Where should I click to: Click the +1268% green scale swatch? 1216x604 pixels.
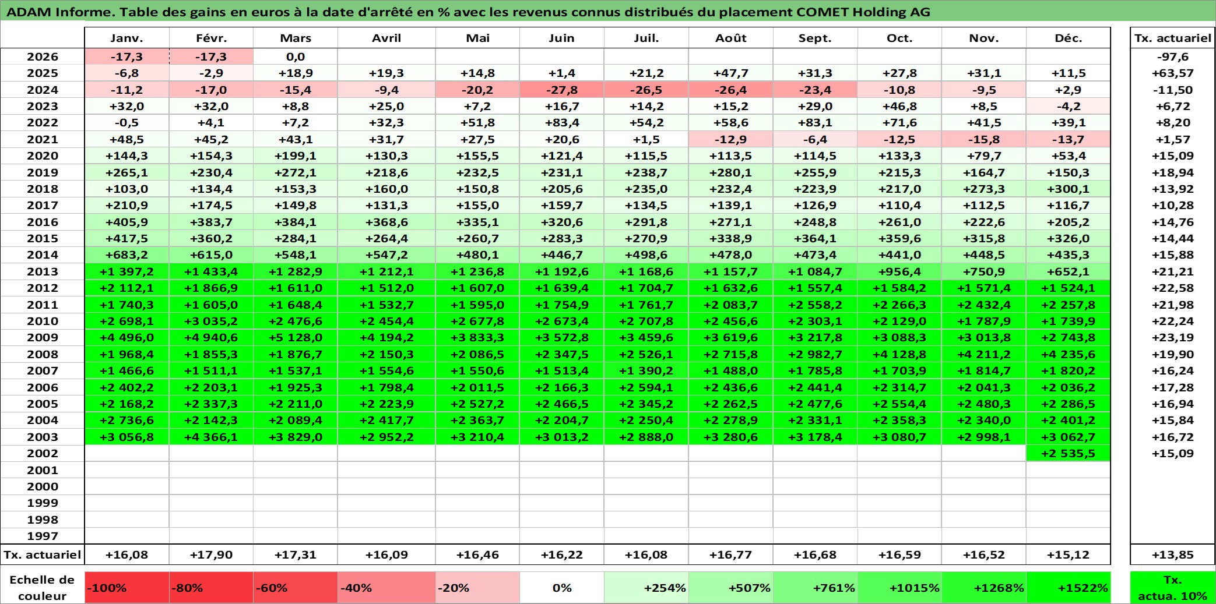[x=984, y=588]
